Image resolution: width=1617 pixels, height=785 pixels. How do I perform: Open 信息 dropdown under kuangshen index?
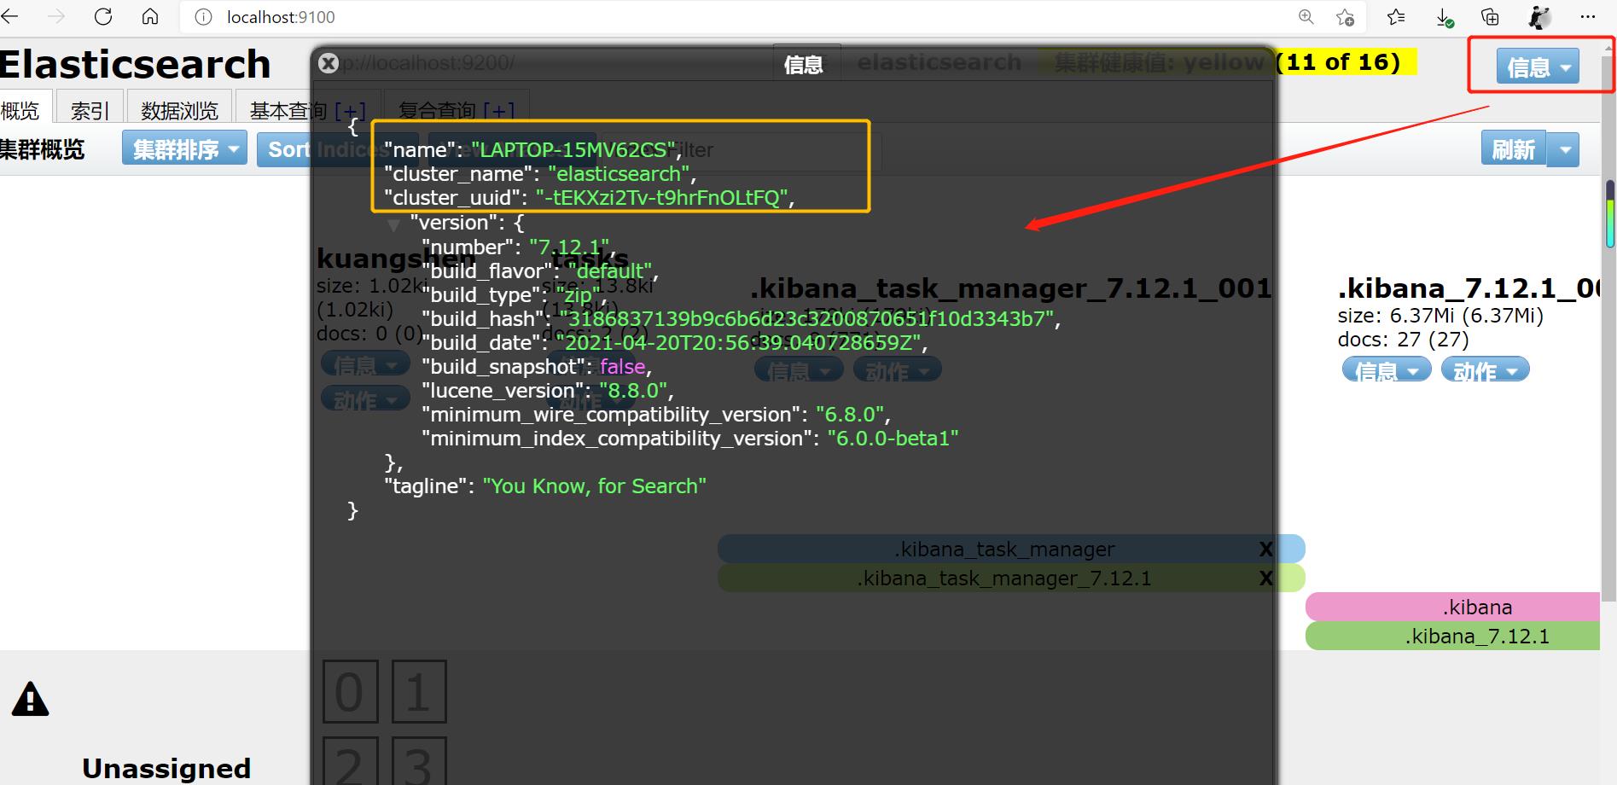[365, 365]
